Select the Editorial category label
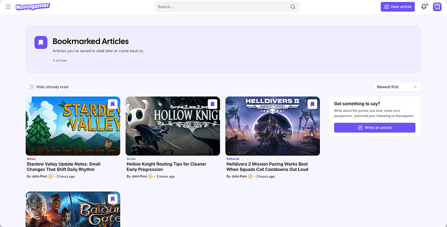Viewport: 447px width, 227px height. point(233,159)
